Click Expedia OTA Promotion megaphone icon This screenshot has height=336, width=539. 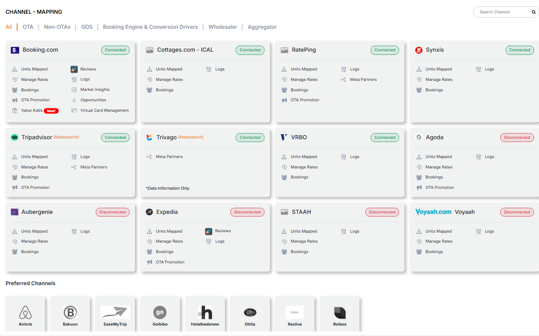149,262
